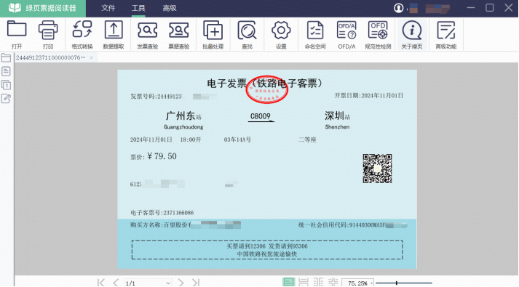The height and width of the screenshot is (287, 519).
Task: Click the 发票号码:24449123 text
Action: [156, 97]
